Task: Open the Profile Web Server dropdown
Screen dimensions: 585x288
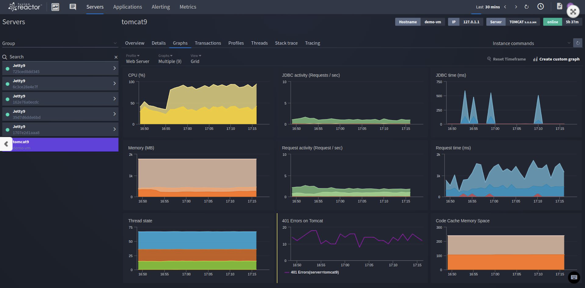Action: 137,59
